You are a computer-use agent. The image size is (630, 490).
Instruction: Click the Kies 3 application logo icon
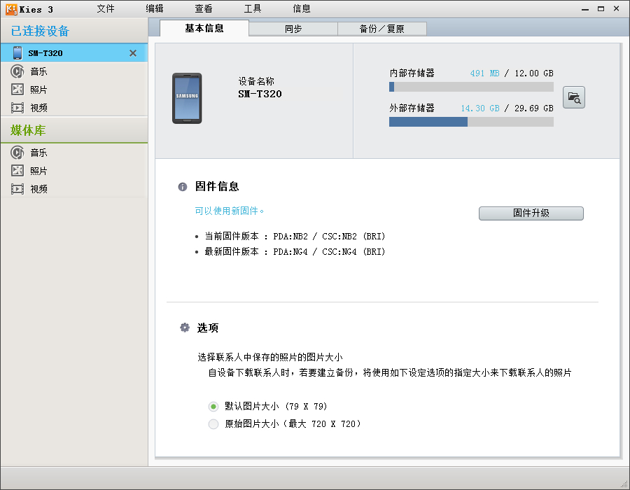click(x=11, y=9)
